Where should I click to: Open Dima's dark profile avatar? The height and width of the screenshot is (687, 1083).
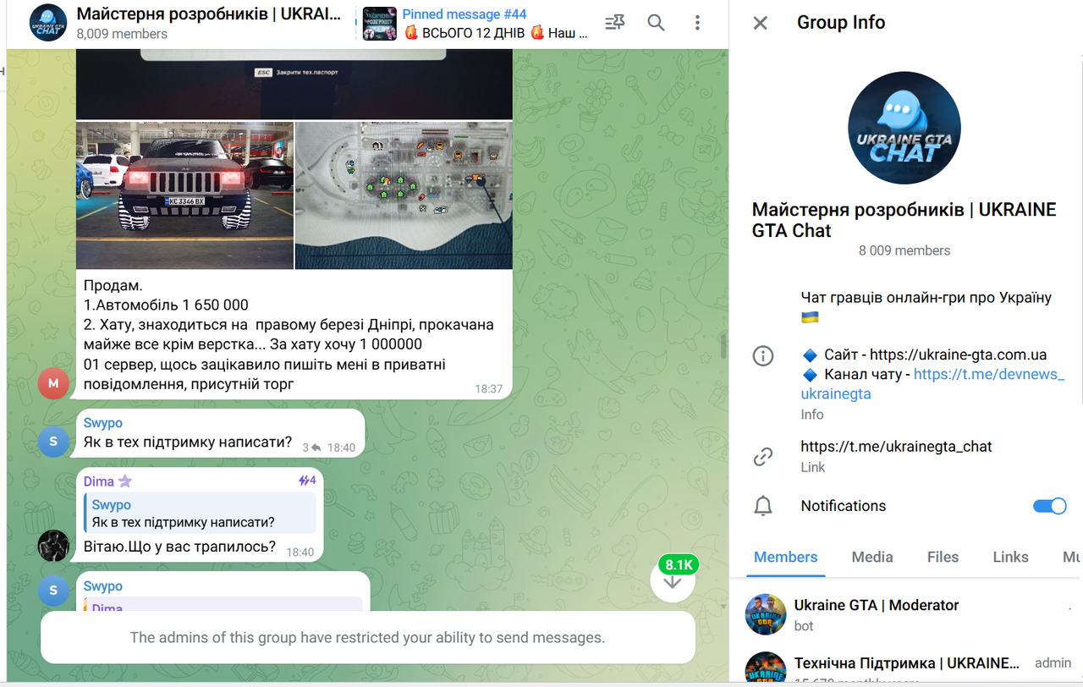(x=53, y=546)
